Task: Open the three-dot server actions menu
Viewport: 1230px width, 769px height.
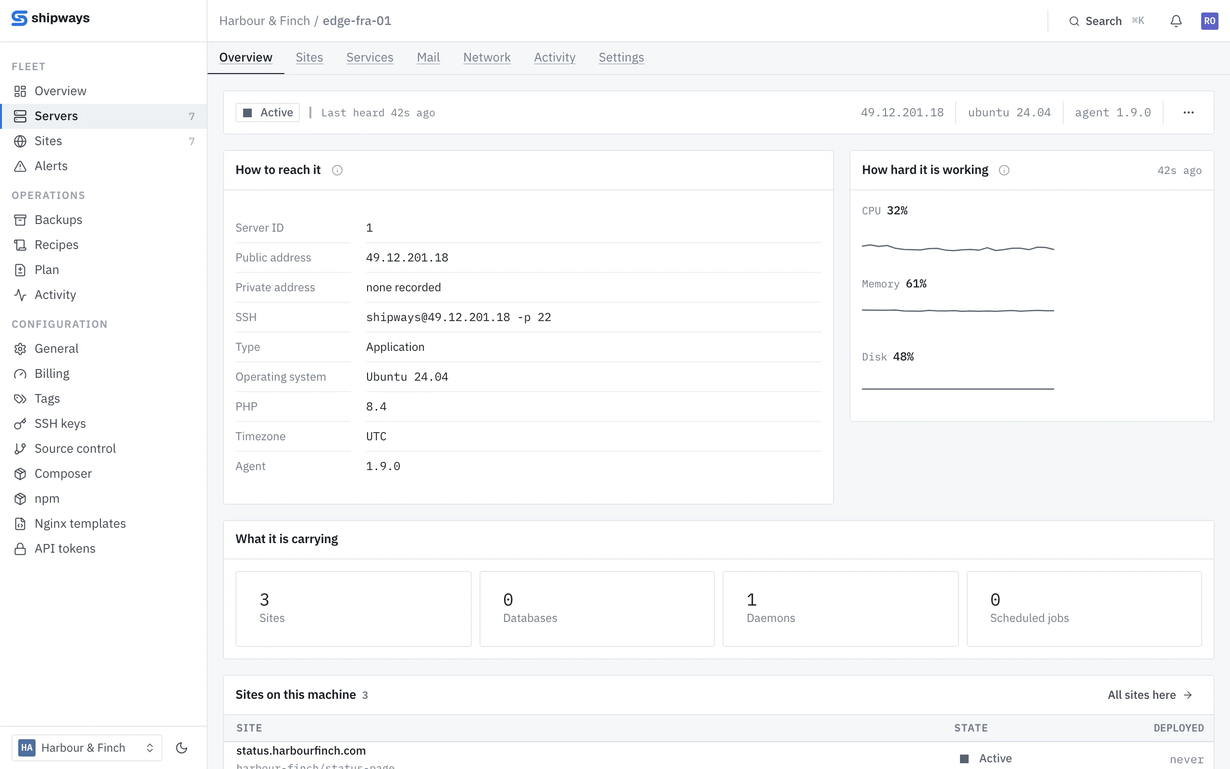Action: [x=1188, y=112]
